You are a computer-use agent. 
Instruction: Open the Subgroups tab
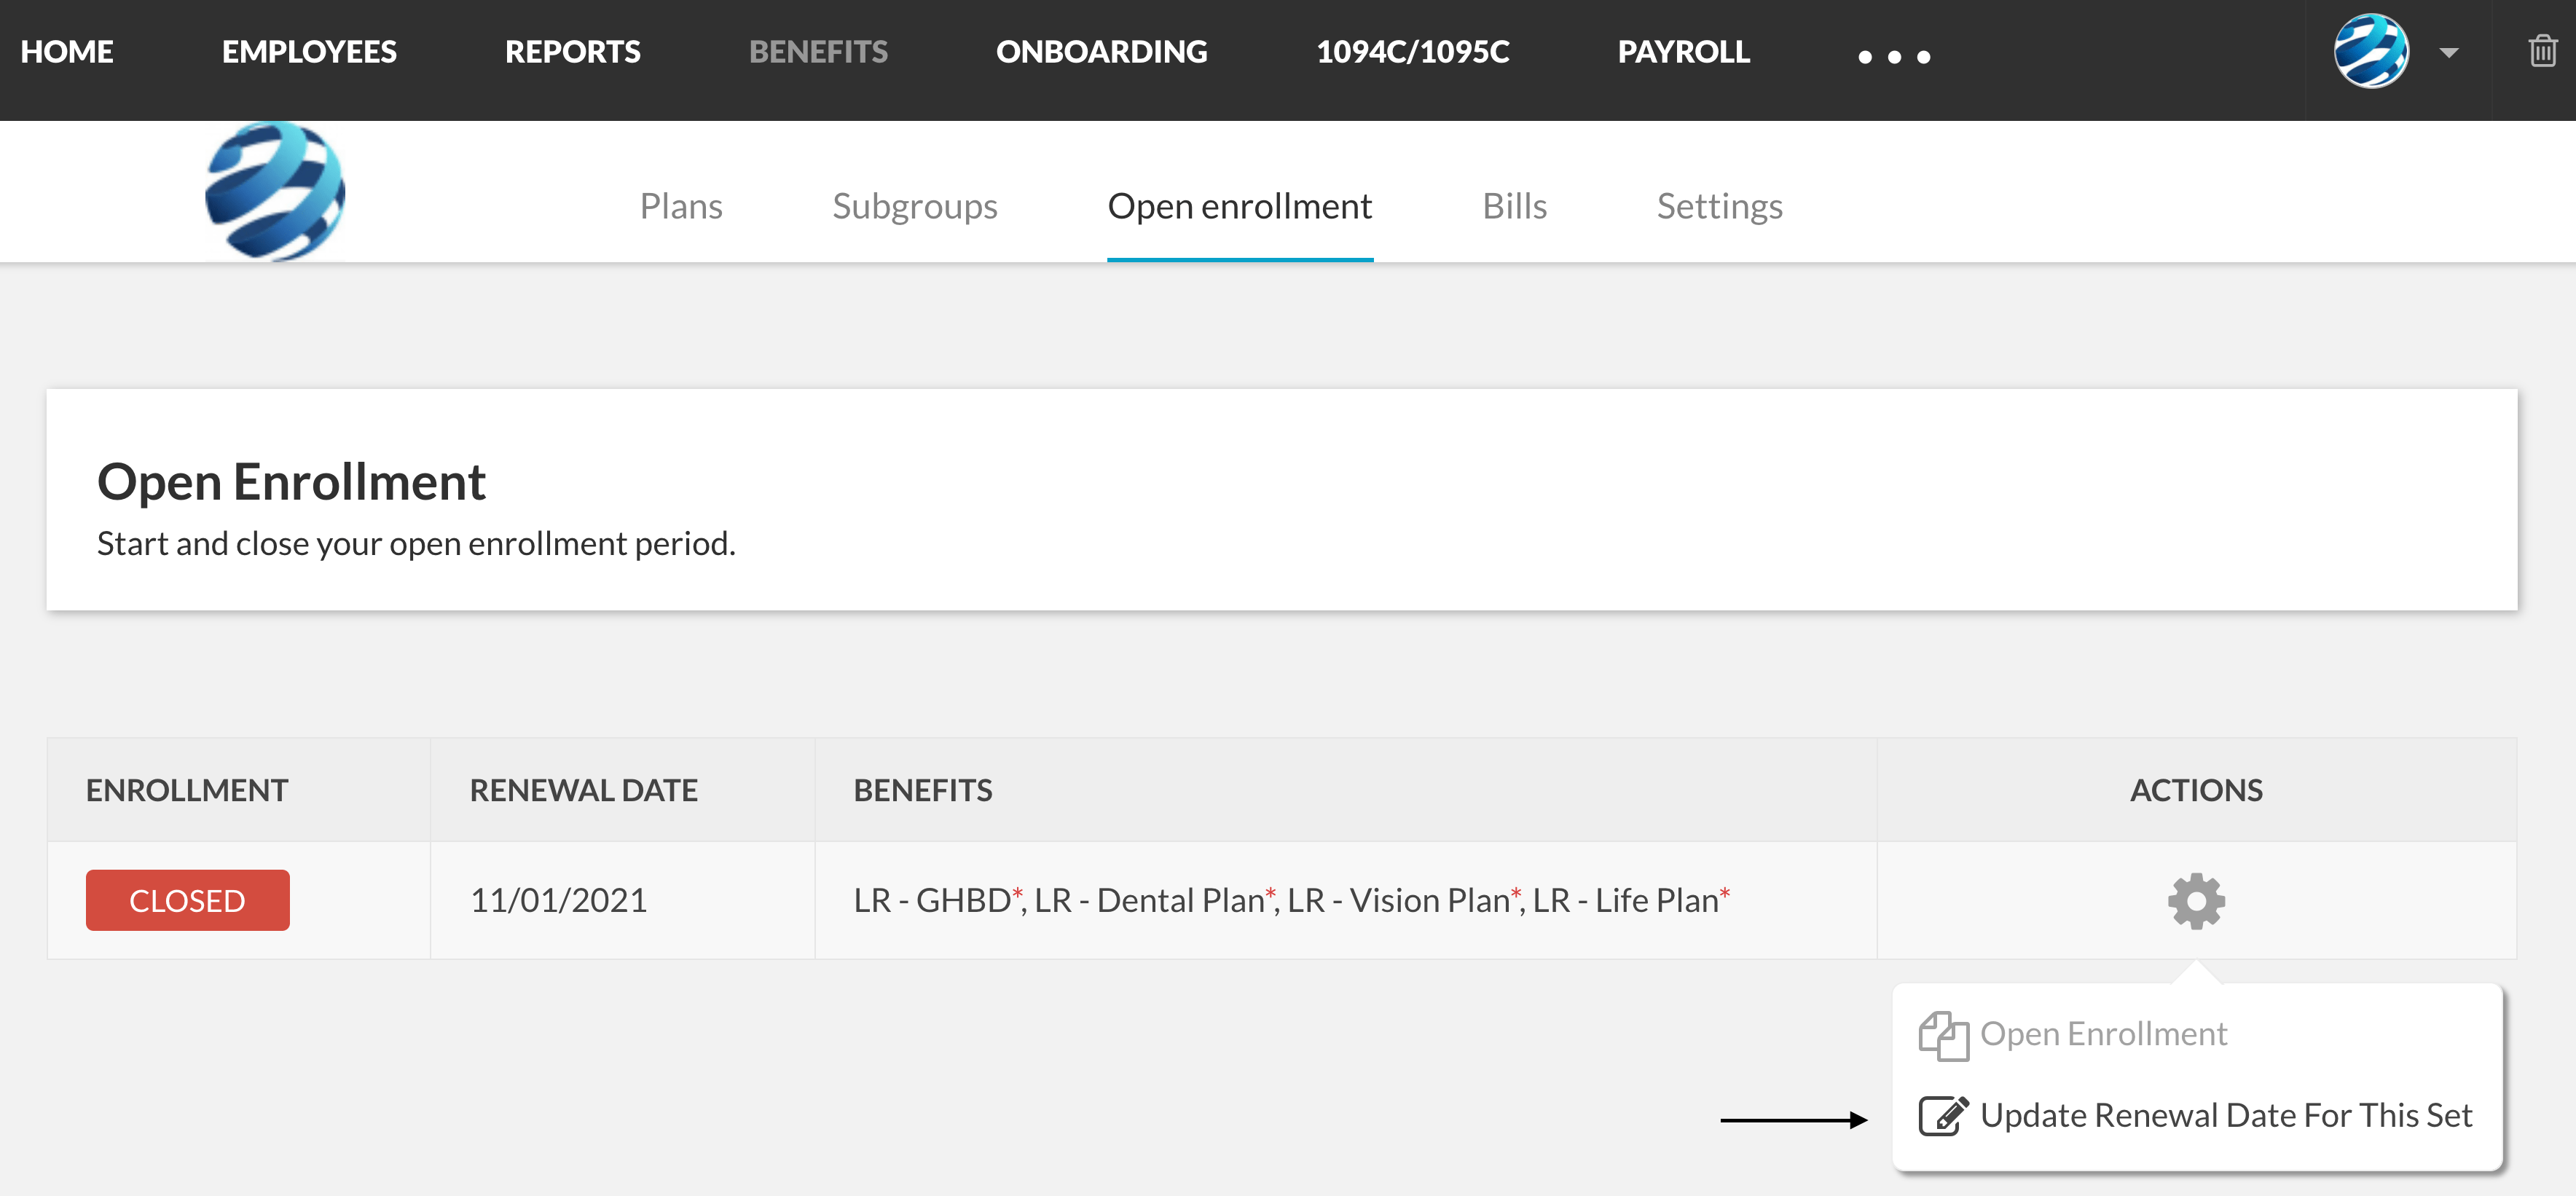click(915, 206)
